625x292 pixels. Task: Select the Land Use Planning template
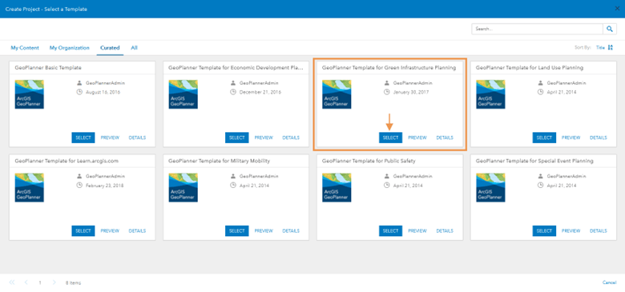pos(544,138)
